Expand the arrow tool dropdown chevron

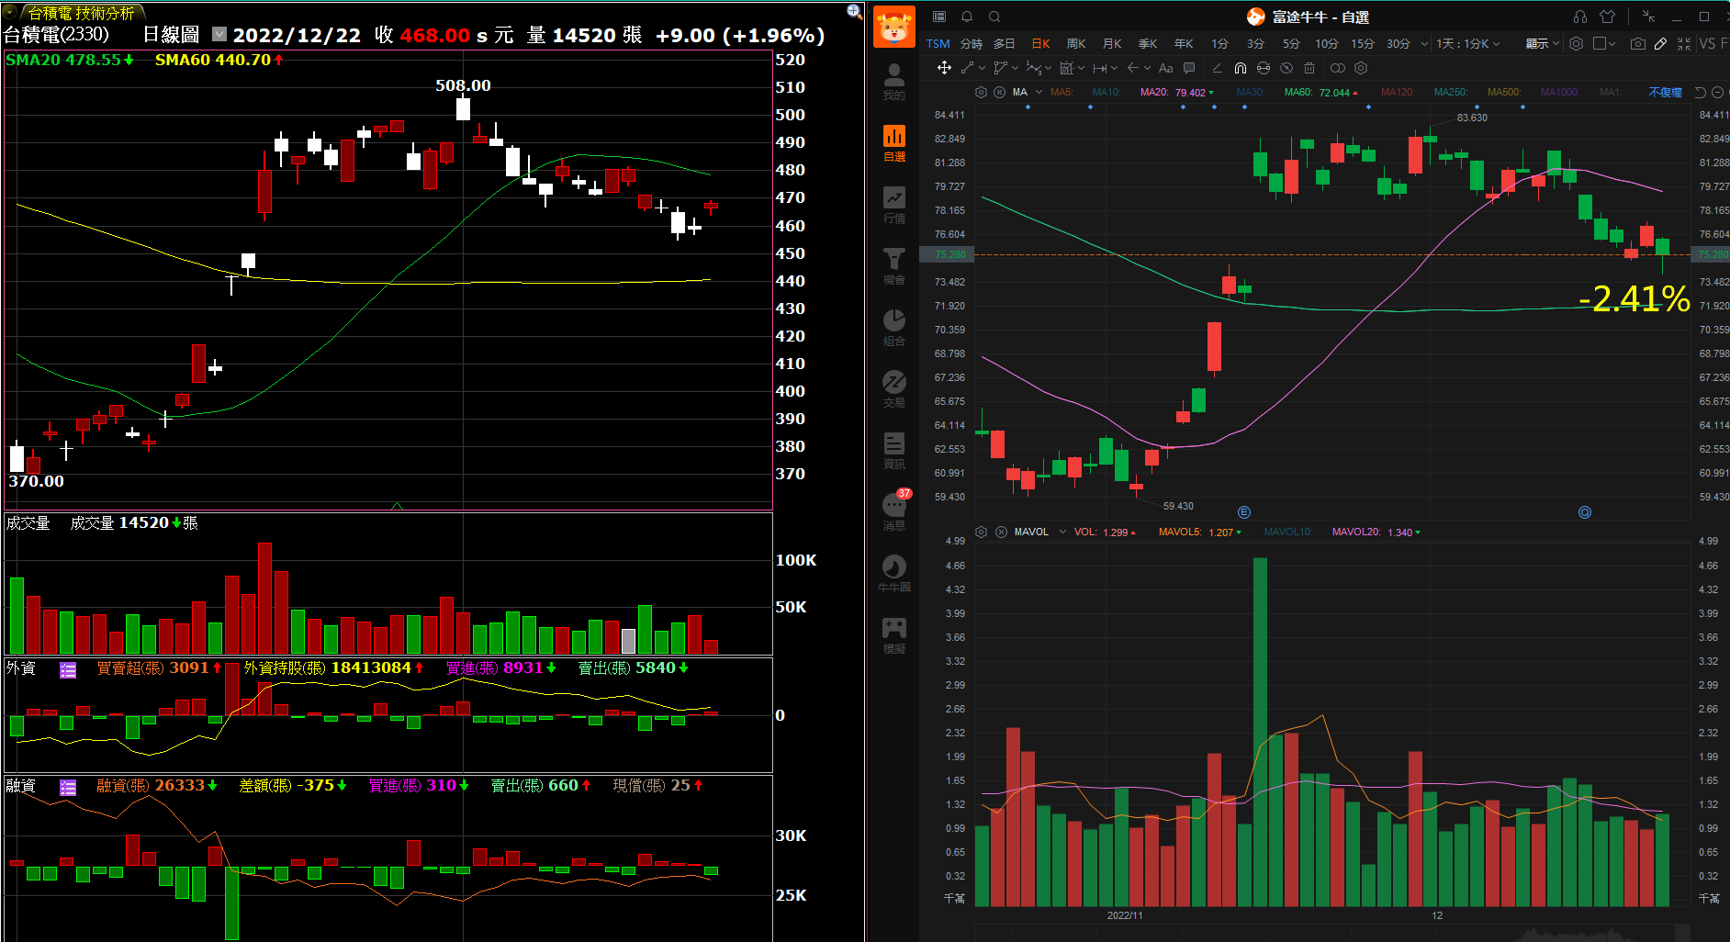tap(1147, 68)
